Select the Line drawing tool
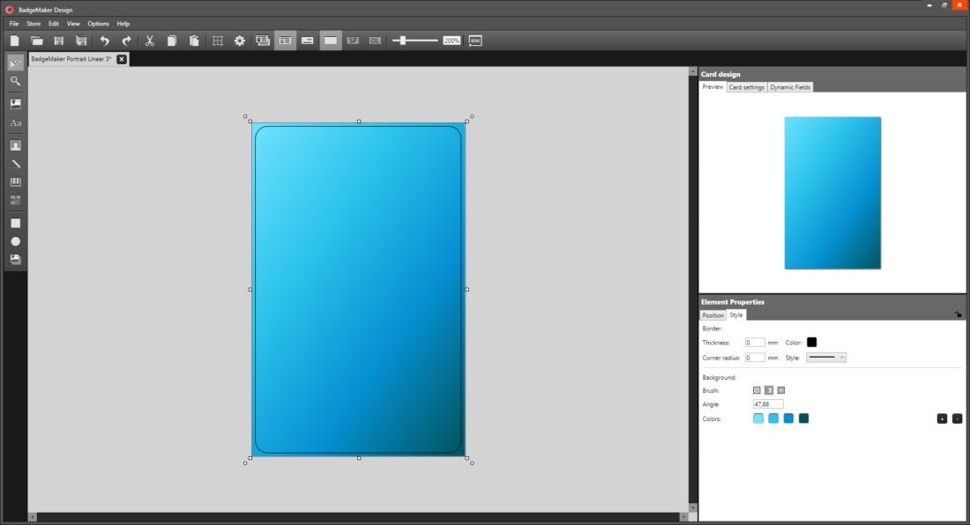970x525 pixels. click(x=14, y=163)
